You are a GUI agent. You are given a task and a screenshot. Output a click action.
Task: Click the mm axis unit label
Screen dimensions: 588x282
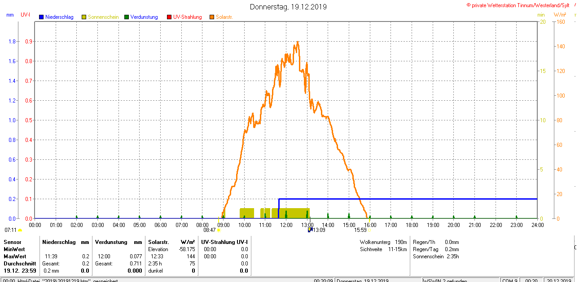pos(10,15)
